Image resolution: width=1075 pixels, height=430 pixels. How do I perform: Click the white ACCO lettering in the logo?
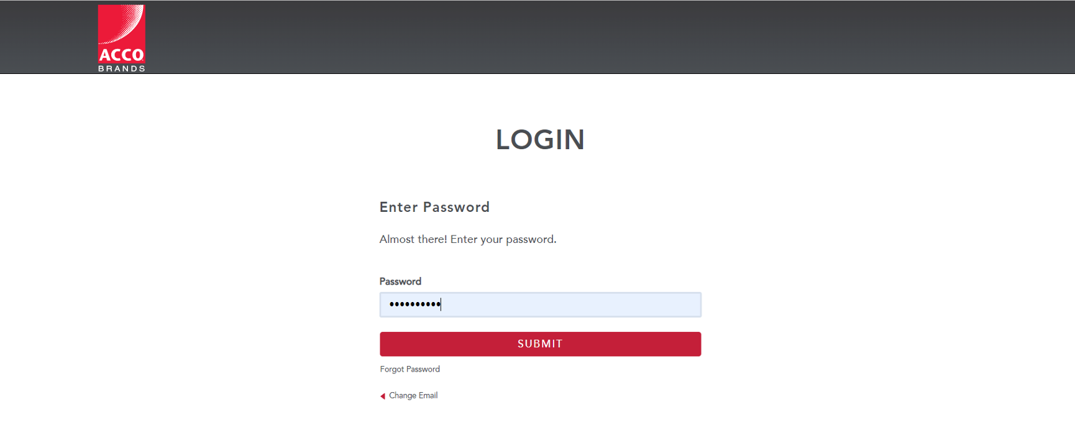tap(121, 55)
